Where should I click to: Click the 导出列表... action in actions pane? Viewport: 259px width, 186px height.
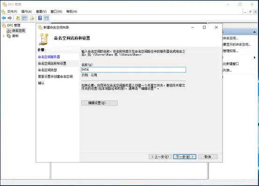(x=227, y=71)
